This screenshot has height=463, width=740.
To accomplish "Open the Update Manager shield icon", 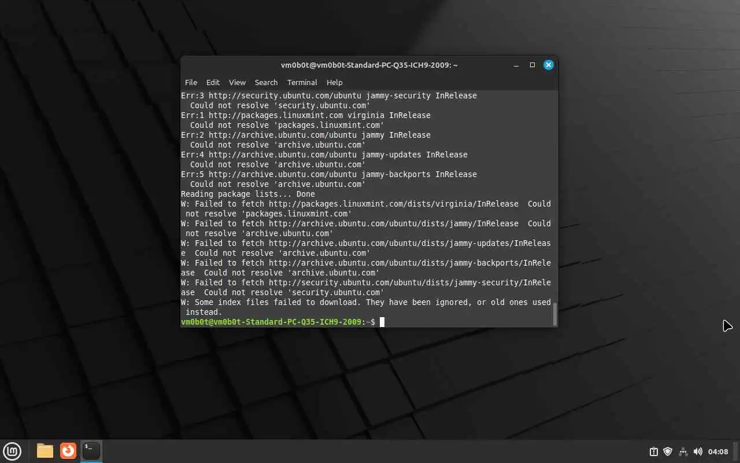I will click(x=668, y=451).
